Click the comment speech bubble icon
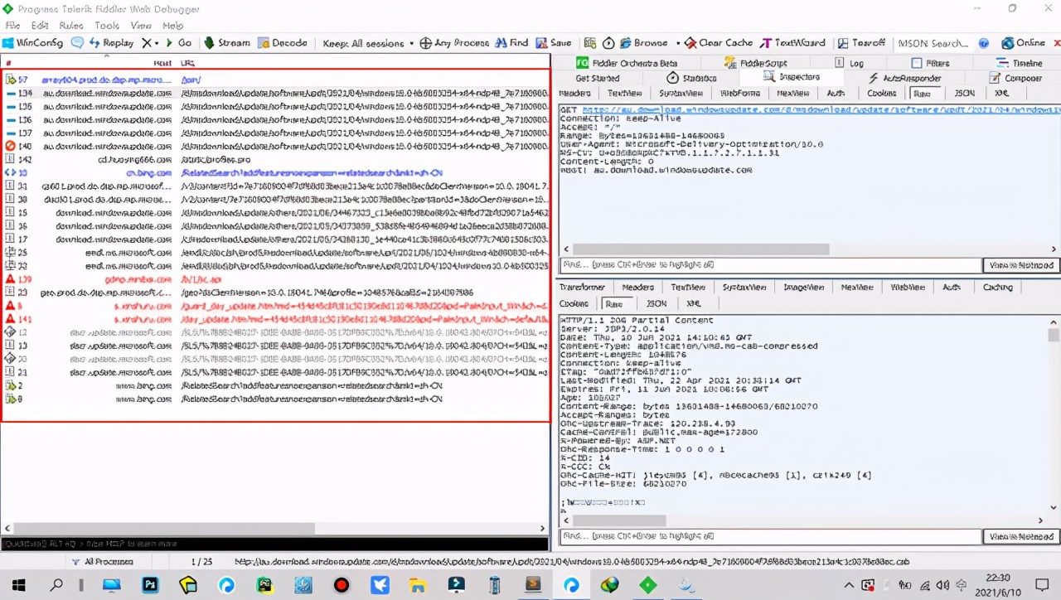This screenshot has height=600, width=1061. pyautogui.click(x=77, y=43)
